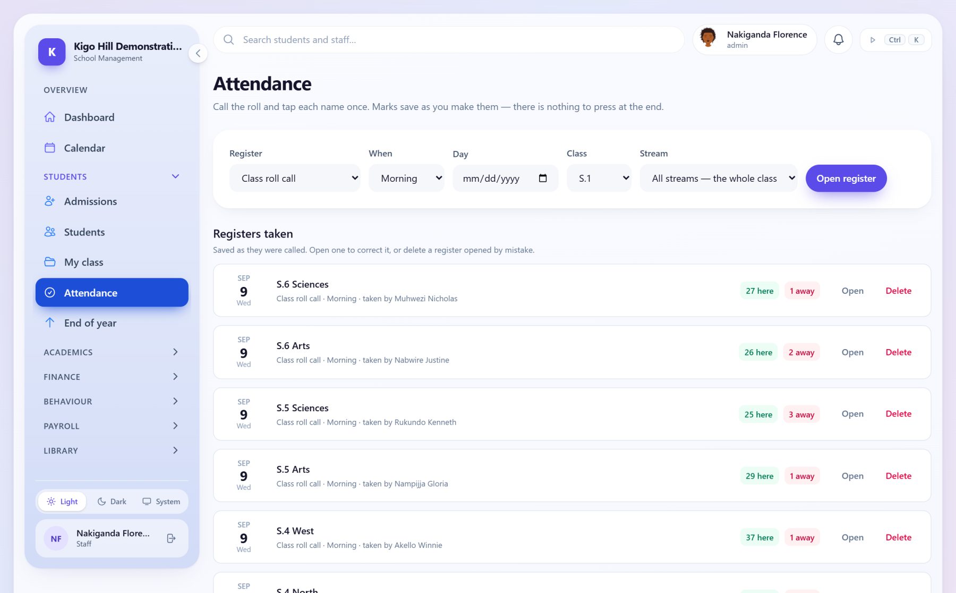This screenshot has height=593, width=956.
Task: Choose the System theme option
Action: pos(161,502)
